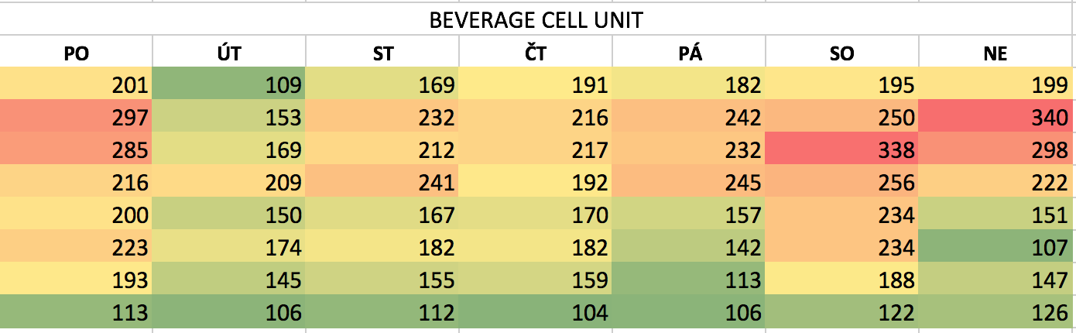Click the cell containing 297
The height and width of the screenshot is (333, 1076).
pyautogui.click(x=76, y=118)
